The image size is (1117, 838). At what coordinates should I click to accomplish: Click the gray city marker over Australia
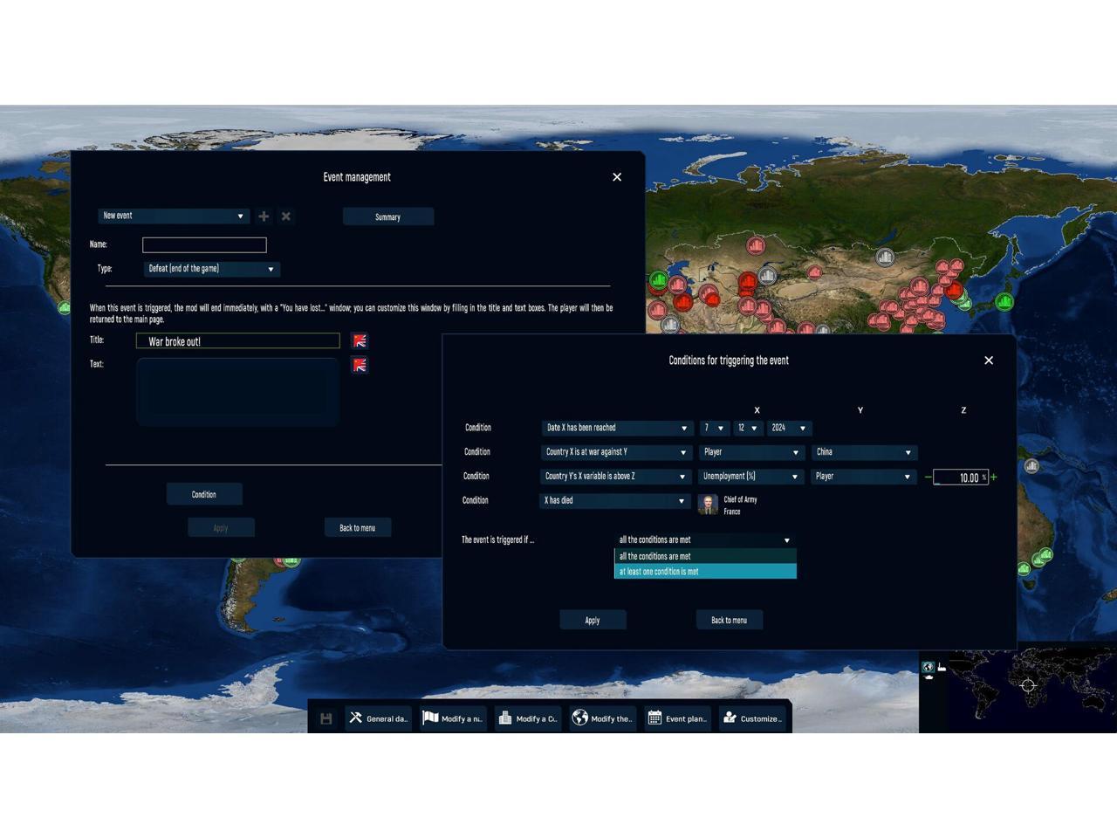click(x=1031, y=466)
